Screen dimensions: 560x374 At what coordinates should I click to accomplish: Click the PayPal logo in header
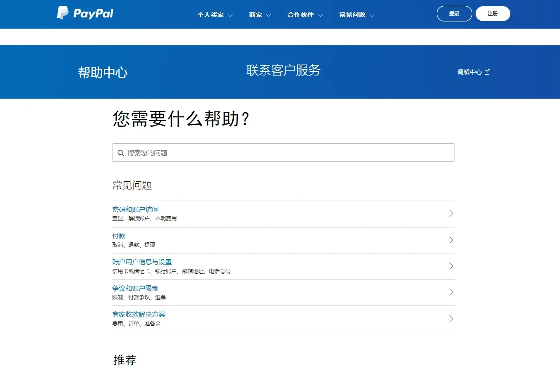85,13
